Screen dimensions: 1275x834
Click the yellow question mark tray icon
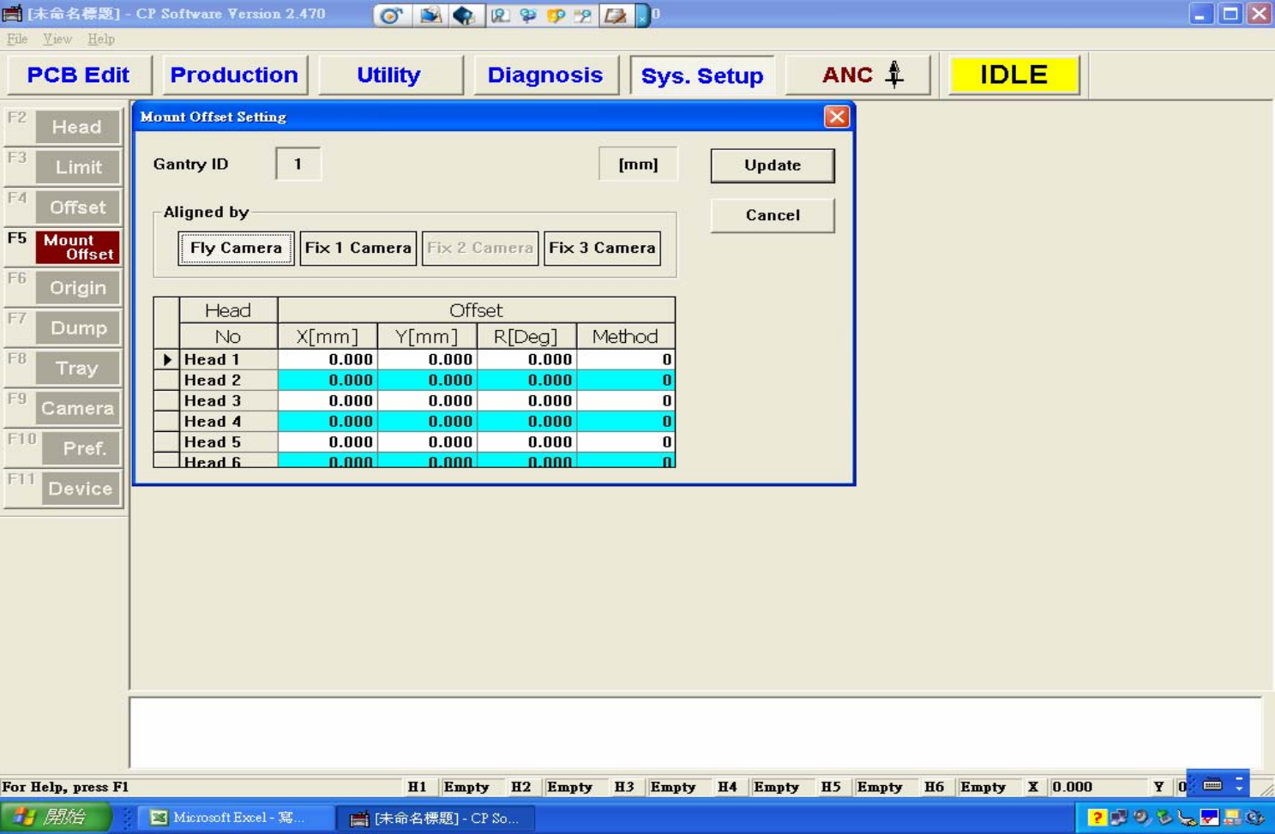coord(1096,817)
